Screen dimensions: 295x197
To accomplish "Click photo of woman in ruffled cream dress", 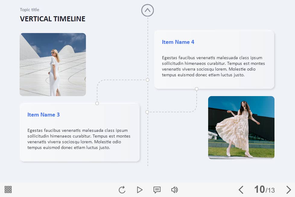I will (241, 127).
